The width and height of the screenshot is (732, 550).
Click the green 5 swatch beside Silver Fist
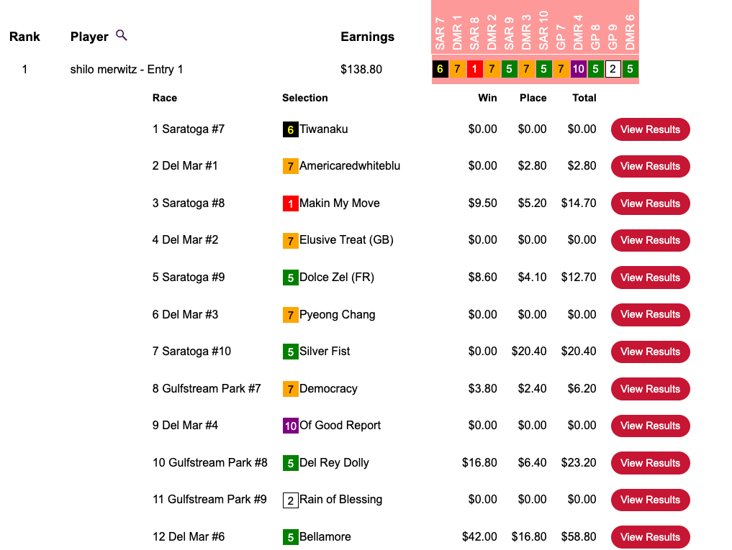click(290, 352)
